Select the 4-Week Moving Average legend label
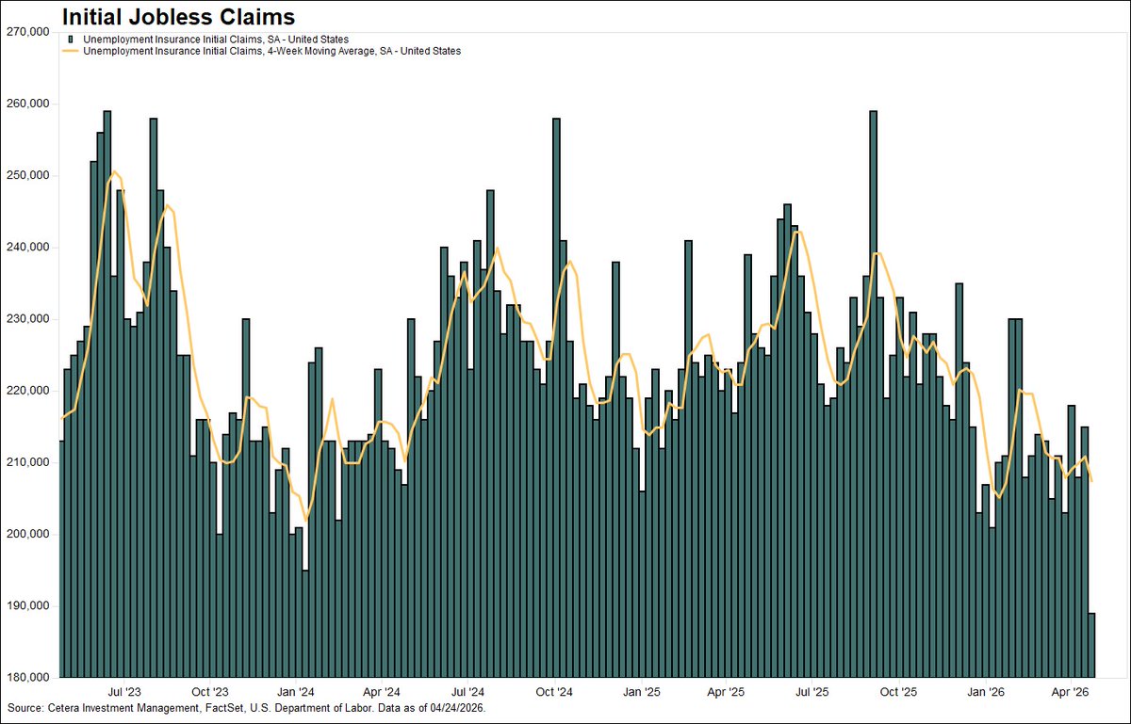Screen dimensions: 1131x724 coord(272,52)
